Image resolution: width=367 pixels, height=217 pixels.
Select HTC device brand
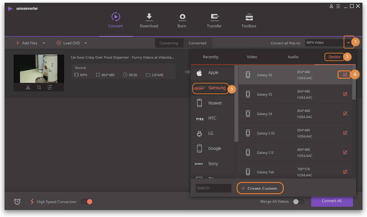pyautogui.click(x=212, y=118)
